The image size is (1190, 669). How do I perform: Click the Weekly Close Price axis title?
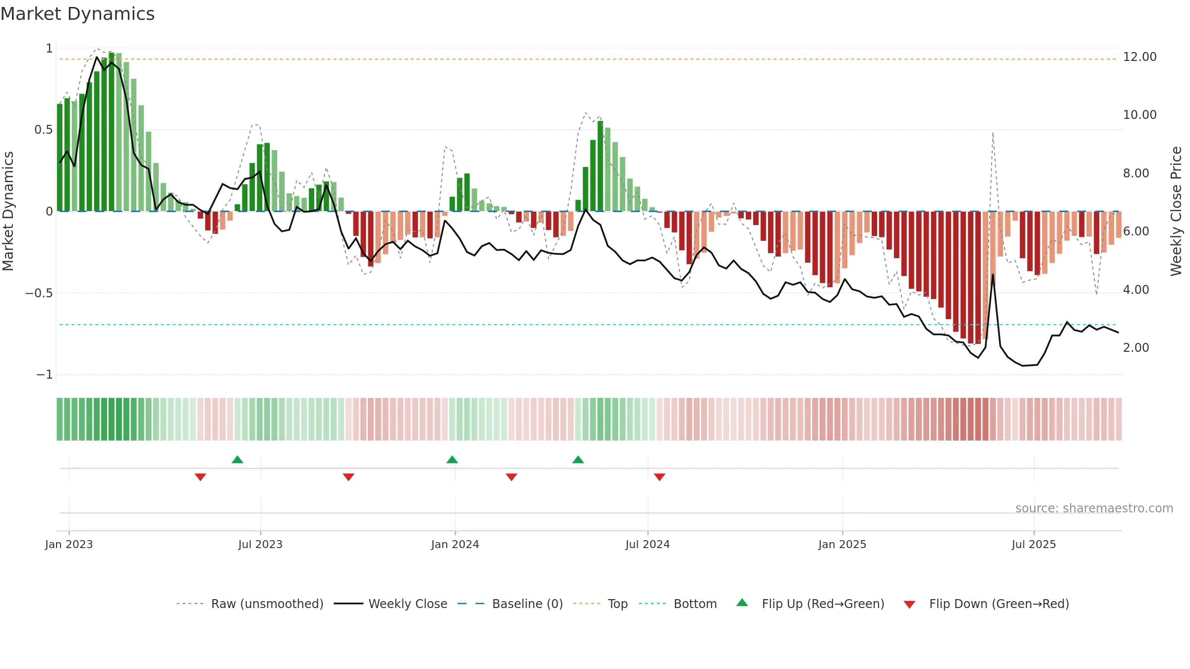click(x=1176, y=211)
